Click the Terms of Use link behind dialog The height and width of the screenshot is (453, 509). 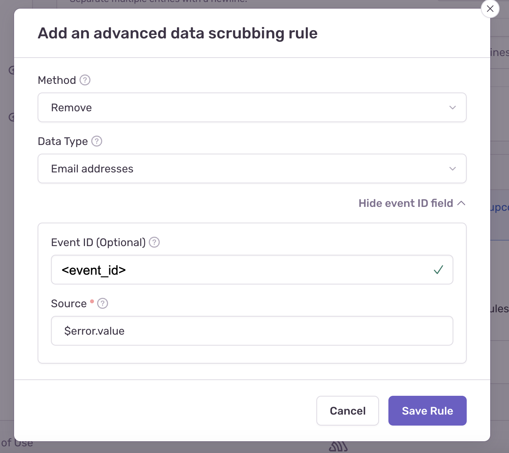pos(17,443)
